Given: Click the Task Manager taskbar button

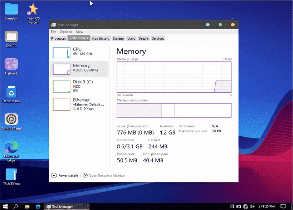Looking at the screenshot, I should pos(67,206).
